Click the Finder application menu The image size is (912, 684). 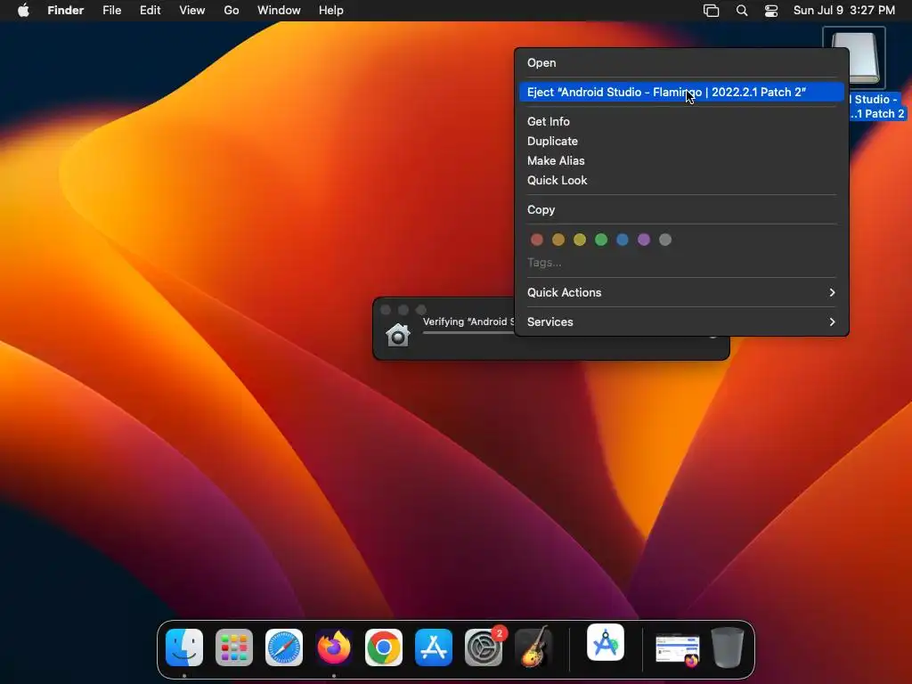[x=66, y=11]
